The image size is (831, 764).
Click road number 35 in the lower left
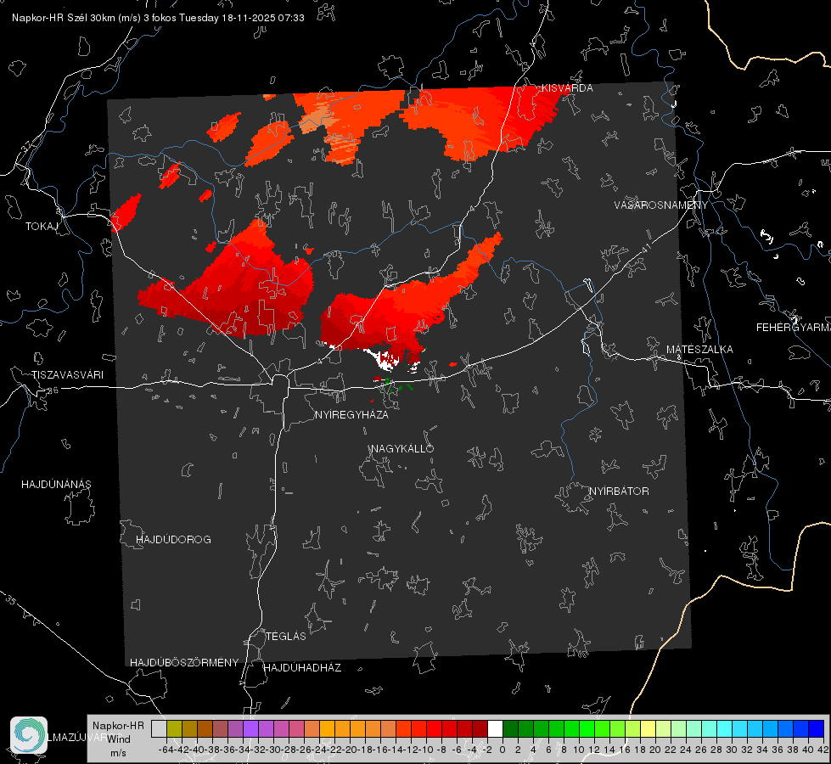point(10,601)
